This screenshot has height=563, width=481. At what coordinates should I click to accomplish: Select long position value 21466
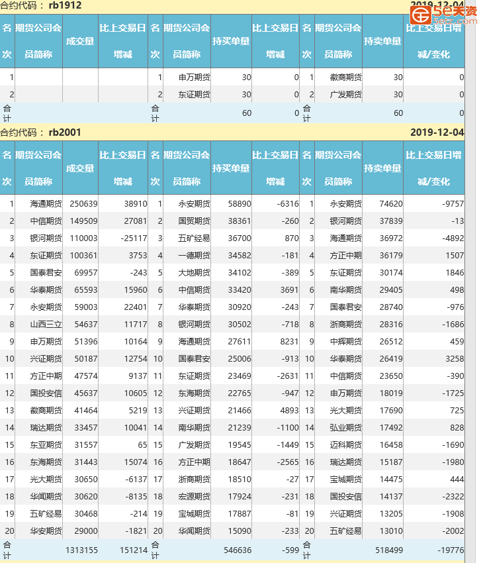(240, 411)
